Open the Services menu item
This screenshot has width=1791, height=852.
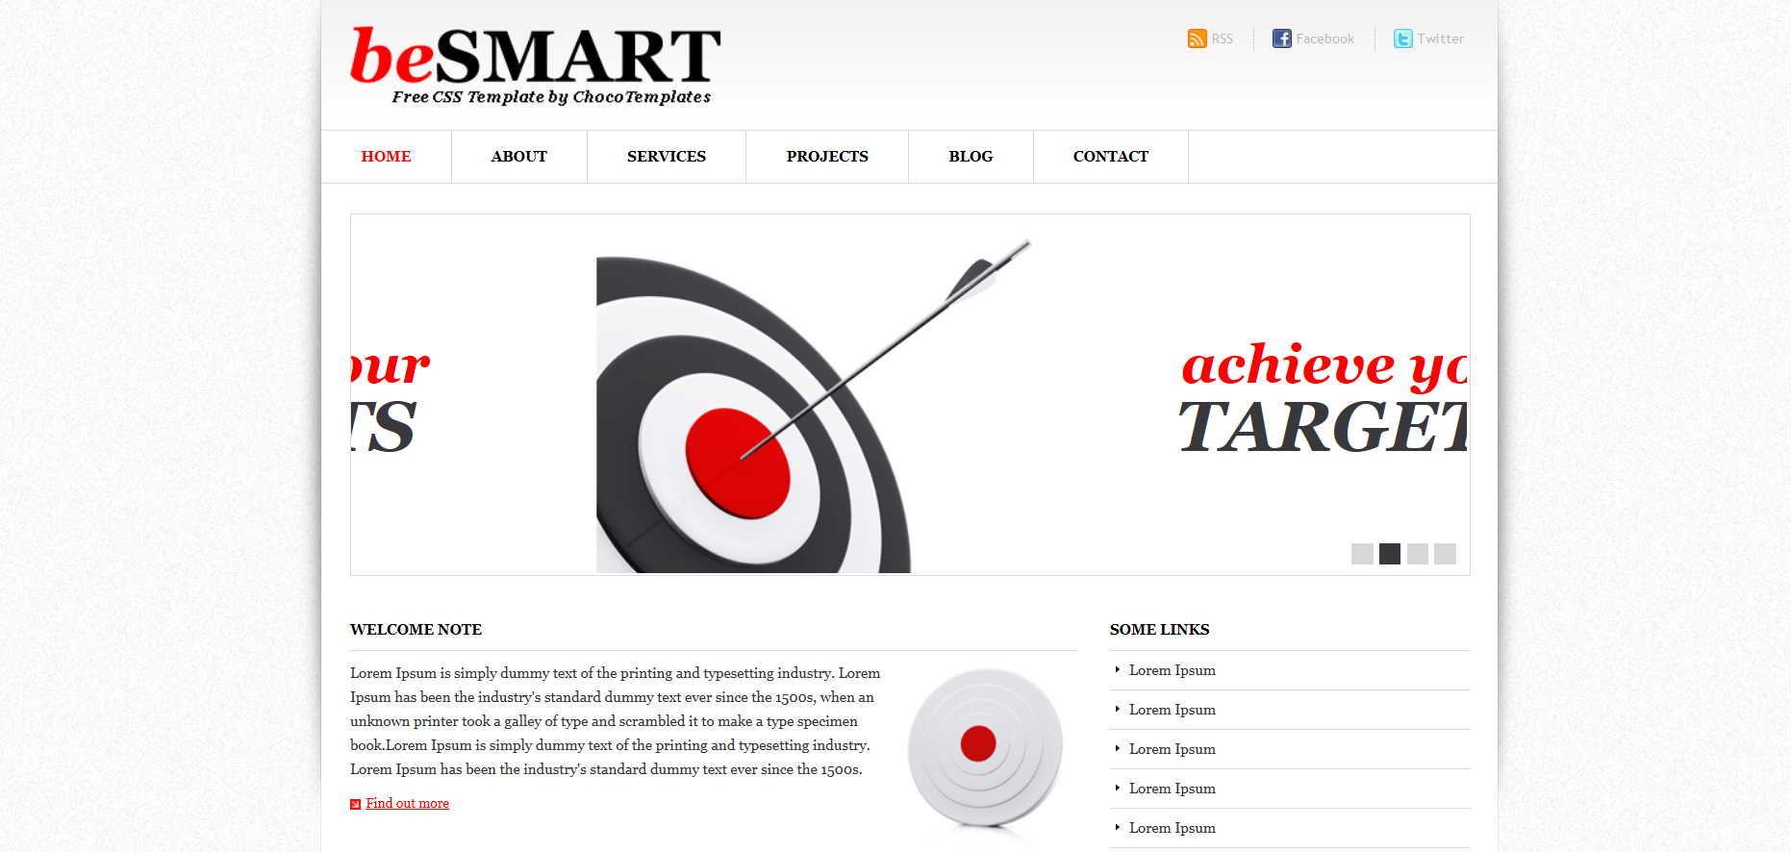point(666,157)
